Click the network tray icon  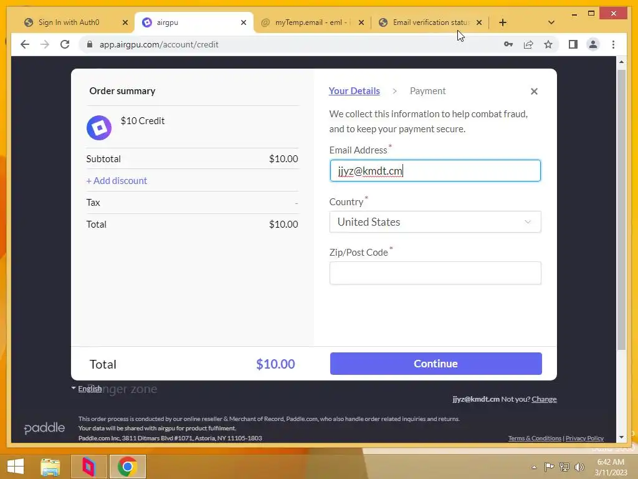click(564, 467)
